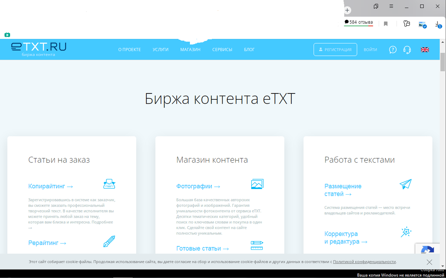This screenshot has width=446, height=278.
Task: Open the help question mark icon
Action: click(x=393, y=50)
